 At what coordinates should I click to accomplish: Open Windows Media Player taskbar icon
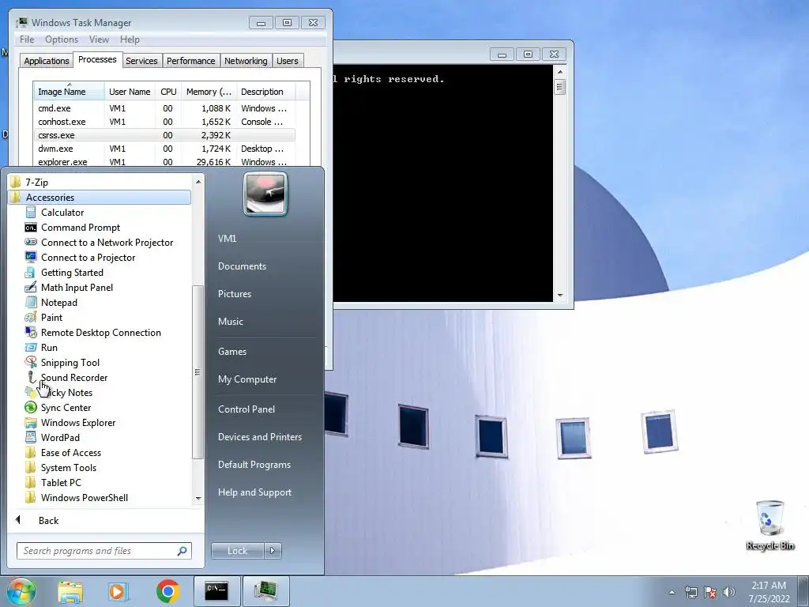pos(119,591)
